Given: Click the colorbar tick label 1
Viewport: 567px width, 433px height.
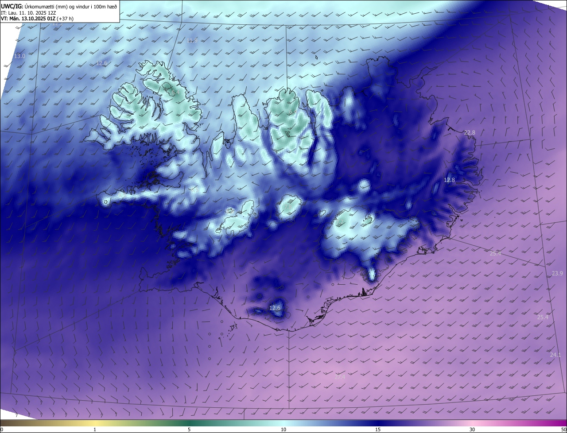Looking at the screenshot, I should click(x=95, y=429).
